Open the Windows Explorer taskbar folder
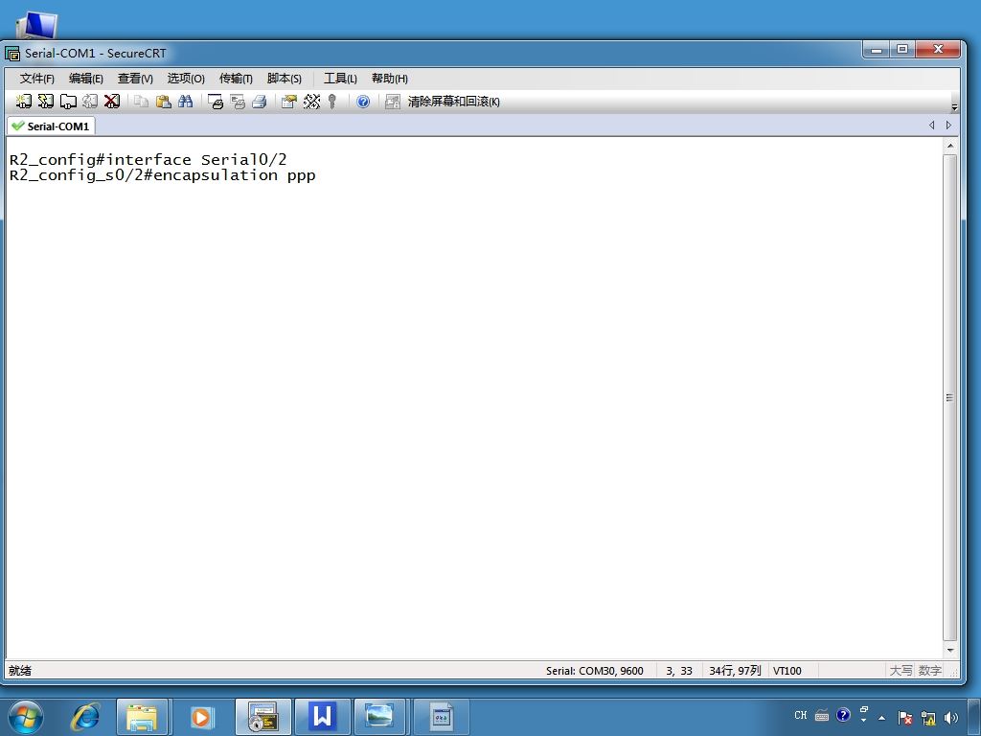Viewport: 981px width, 736px height. coord(142,717)
